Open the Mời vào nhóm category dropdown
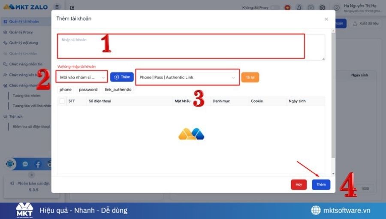This screenshot has height=219, width=386. 82,77
